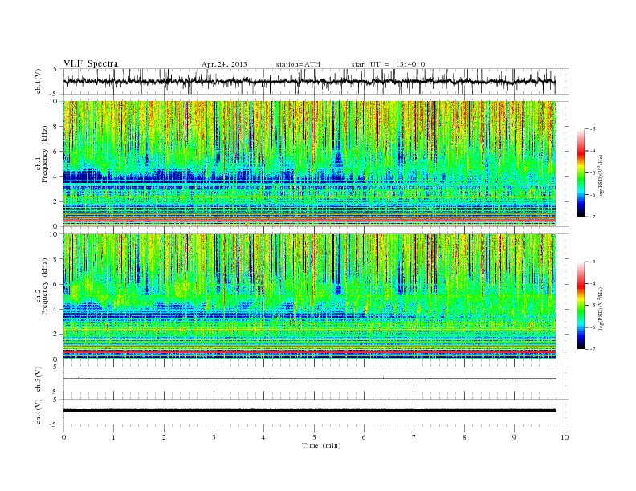Click the ch.1 waveform trace panel
This screenshot has width=636, height=491.
tap(316, 81)
